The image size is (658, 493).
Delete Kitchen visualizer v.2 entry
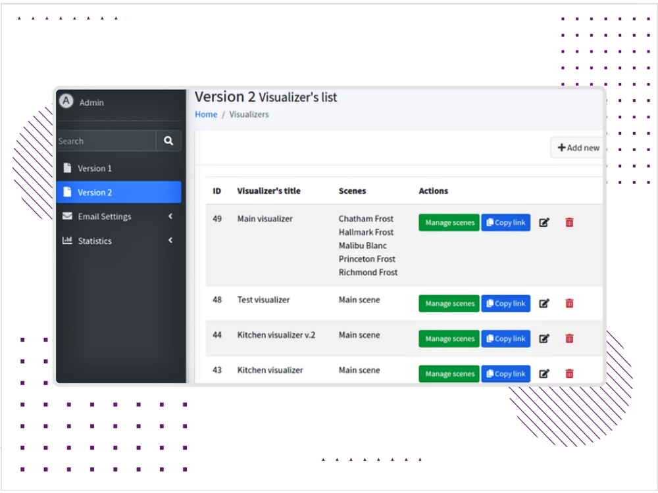point(569,339)
